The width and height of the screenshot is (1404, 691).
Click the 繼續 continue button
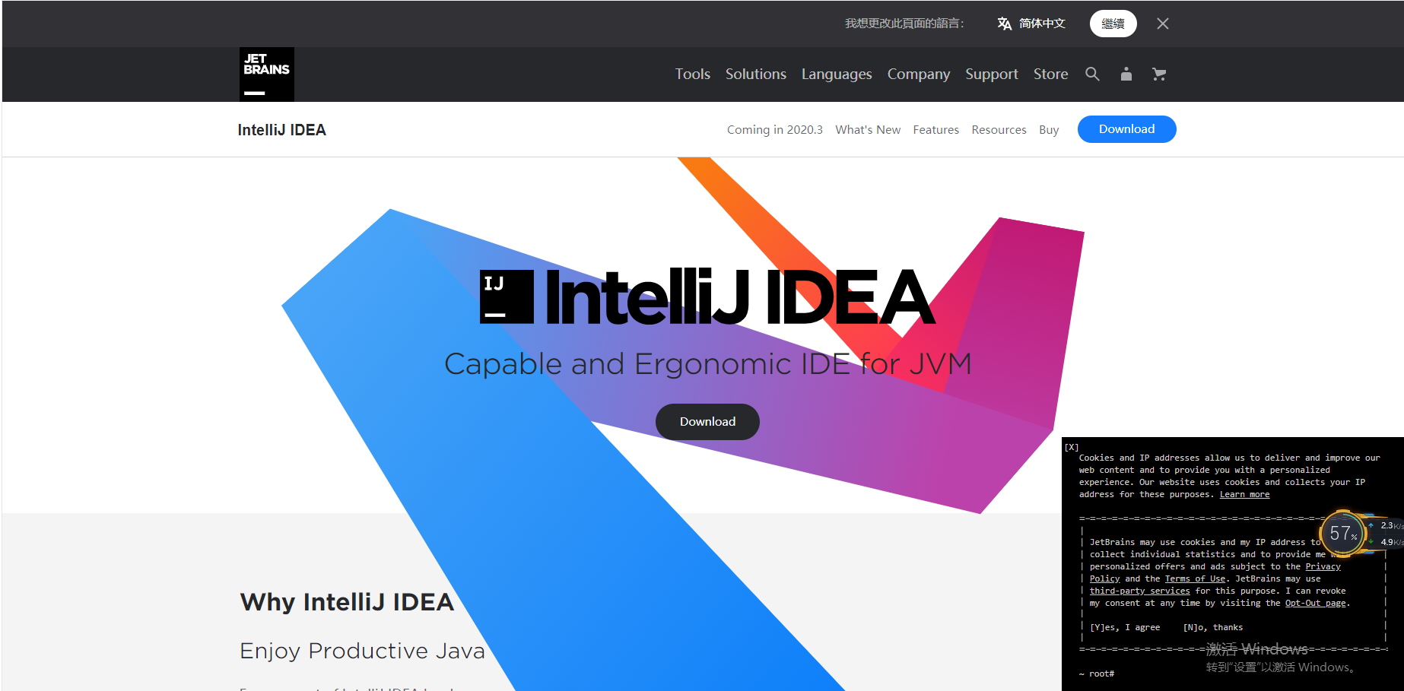[1113, 24]
